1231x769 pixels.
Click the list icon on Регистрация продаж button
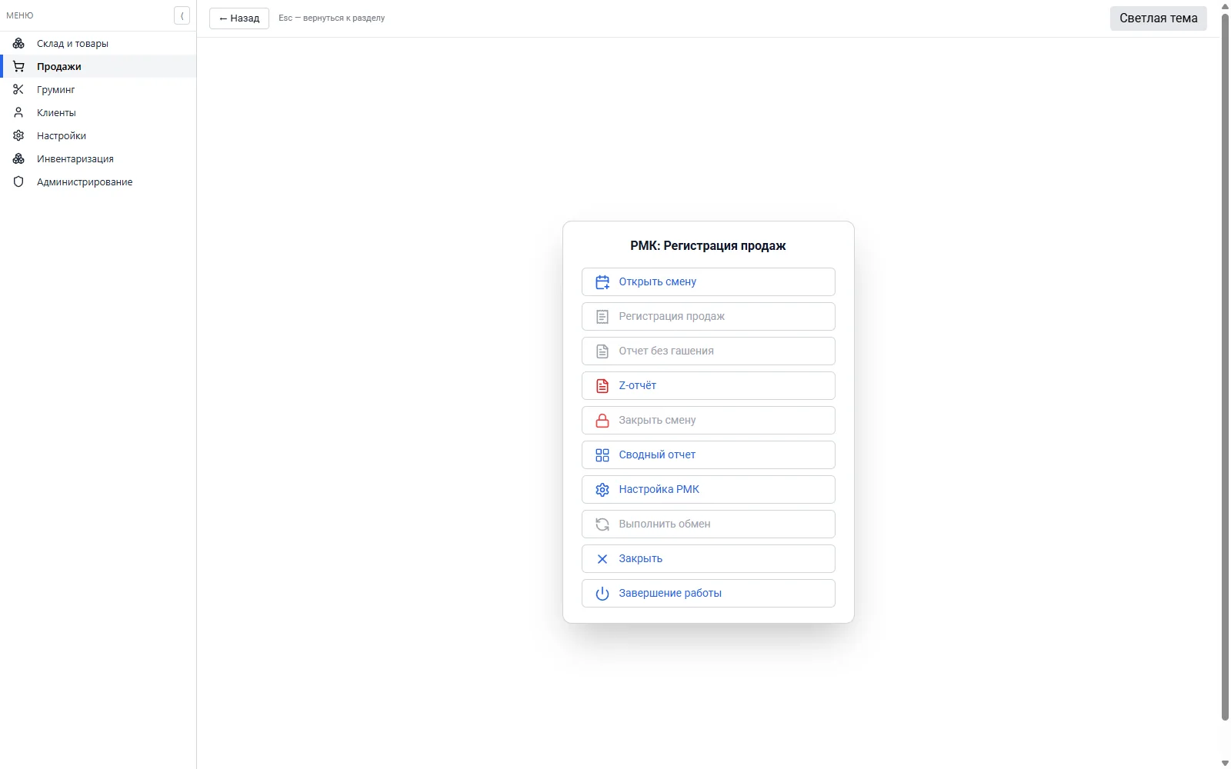click(602, 317)
